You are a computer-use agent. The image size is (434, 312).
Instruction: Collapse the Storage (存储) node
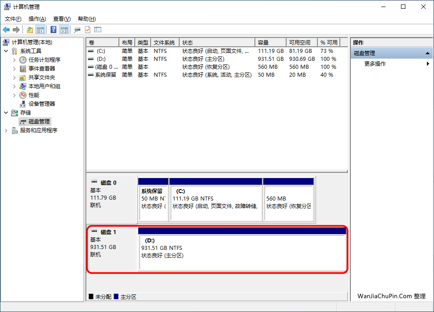pos(6,113)
